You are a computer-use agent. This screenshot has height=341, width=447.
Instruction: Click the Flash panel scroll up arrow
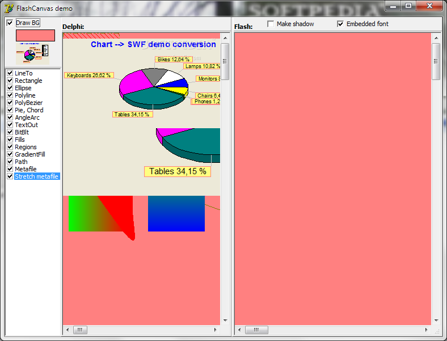coord(436,37)
